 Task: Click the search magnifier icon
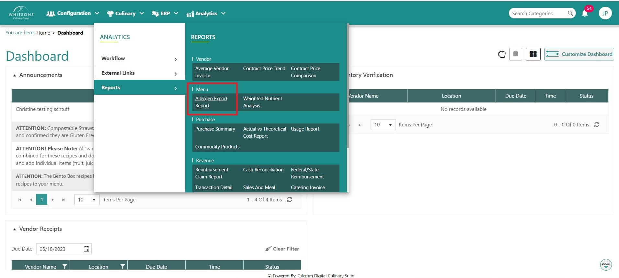tap(570, 13)
